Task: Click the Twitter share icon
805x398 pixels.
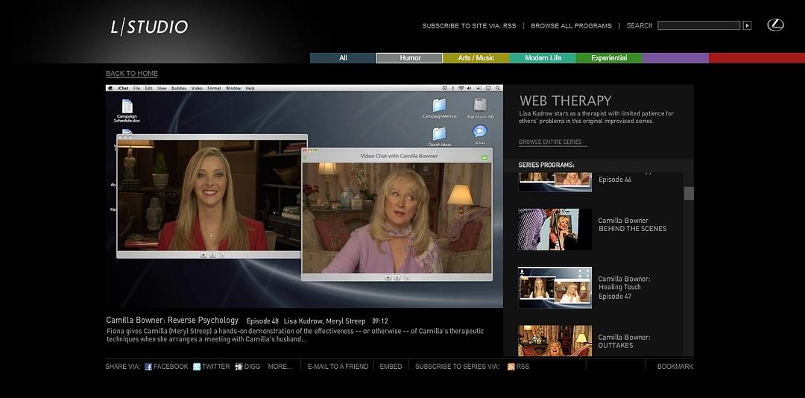Action: point(197,367)
